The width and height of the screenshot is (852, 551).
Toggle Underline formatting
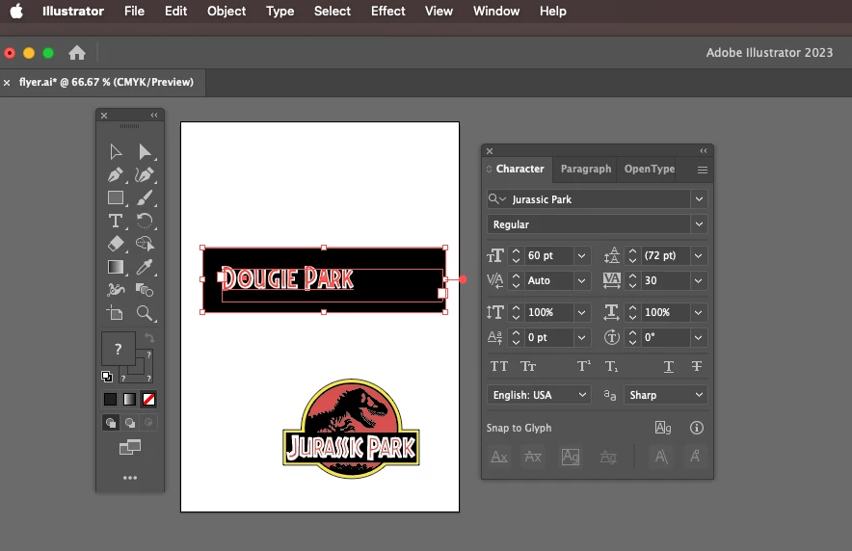click(x=669, y=366)
